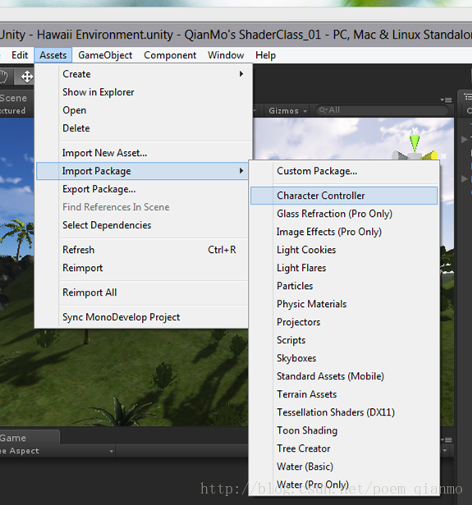Click Refresh menu entry
The image size is (472, 505).
(144, 250)
